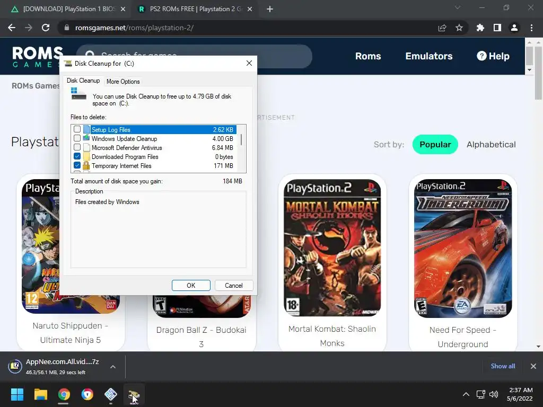This screenshot has height=407, width=543.
Task: Show all downloads
Action: (503, 366)
